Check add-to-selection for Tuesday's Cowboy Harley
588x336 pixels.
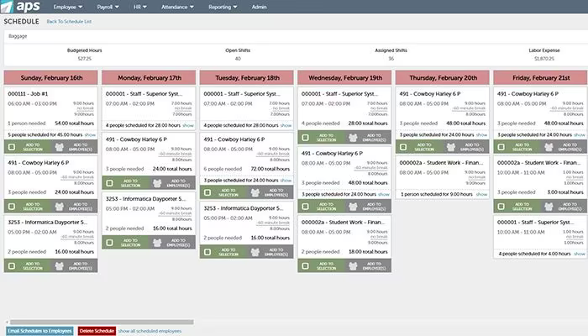(x=207, y=192)
